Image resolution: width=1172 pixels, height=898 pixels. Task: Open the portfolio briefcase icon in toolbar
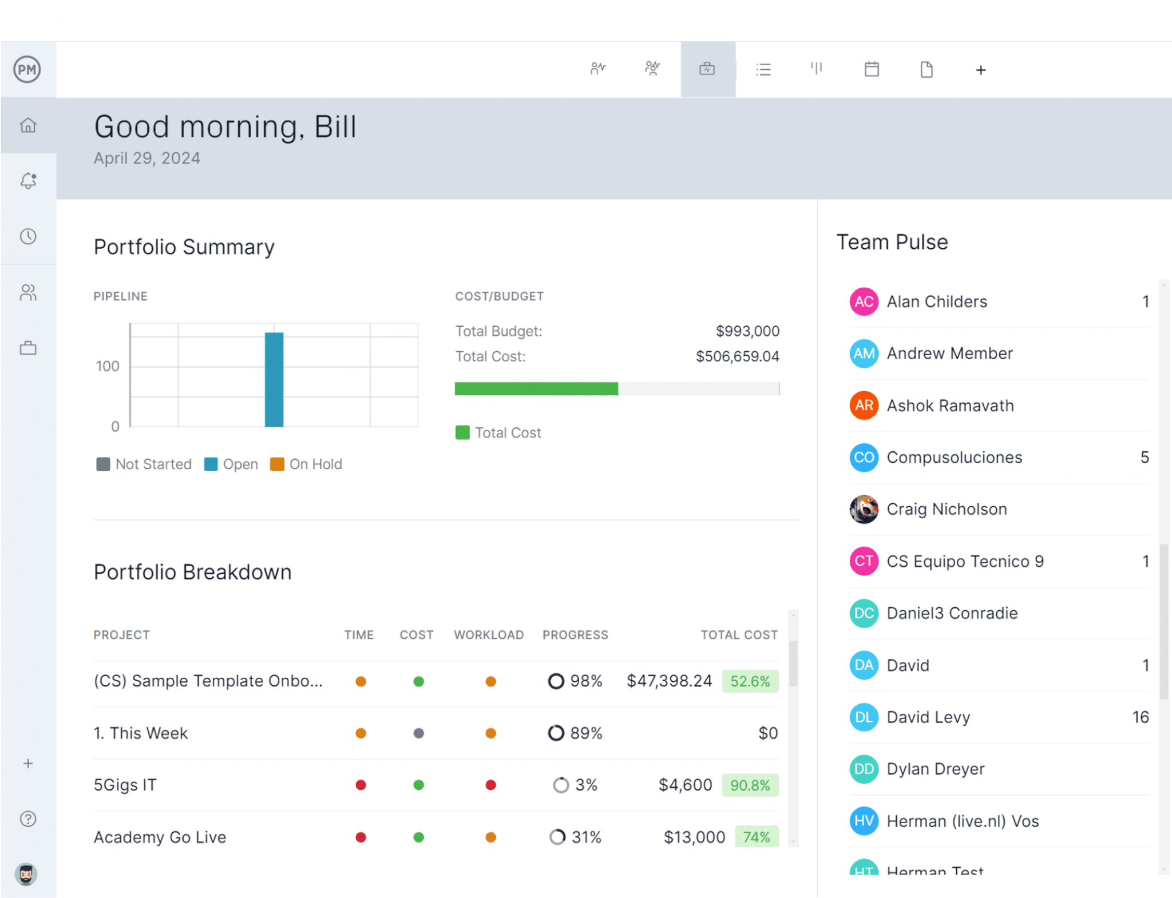pos(707,69)
